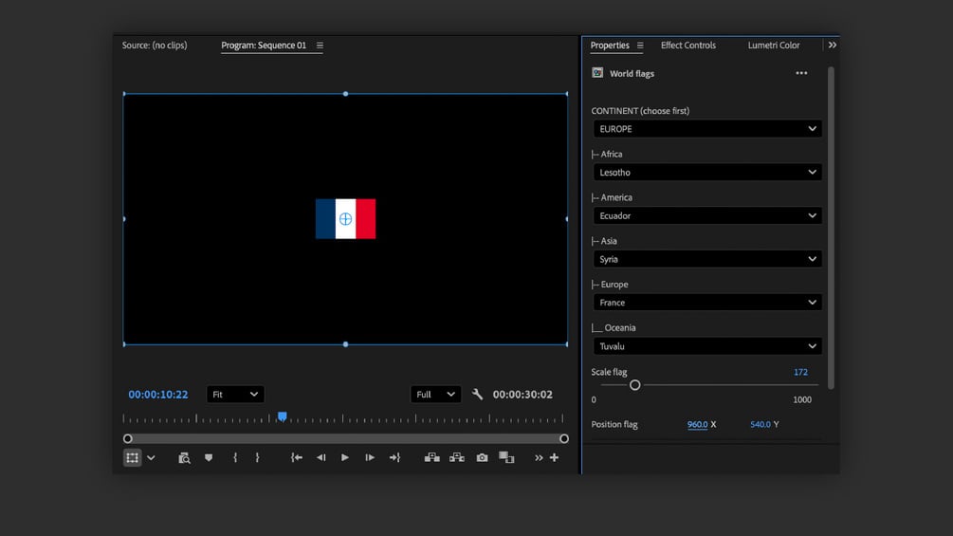Click the Scale flag slider knob
The width and height of the screenshot is (953, 536).
tap(635, 385)
